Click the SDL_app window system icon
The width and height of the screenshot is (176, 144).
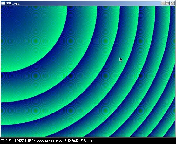(3, 3)
